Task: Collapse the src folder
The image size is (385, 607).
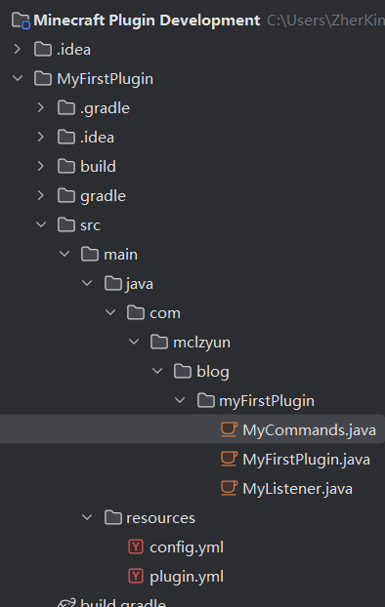Action: click(x=41, y=224)
